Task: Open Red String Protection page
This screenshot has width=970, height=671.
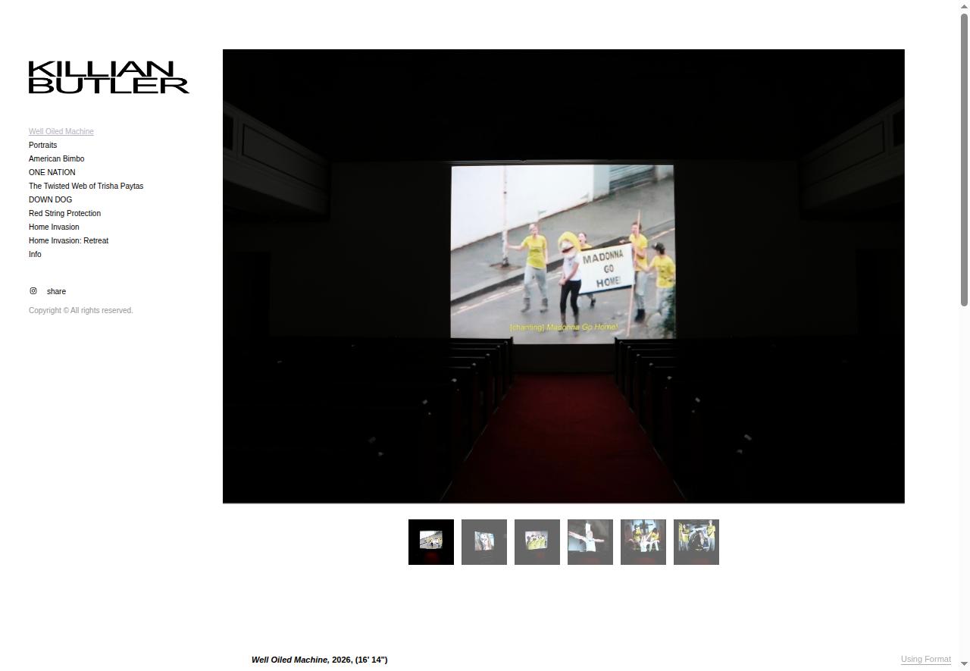Action: 64,214
